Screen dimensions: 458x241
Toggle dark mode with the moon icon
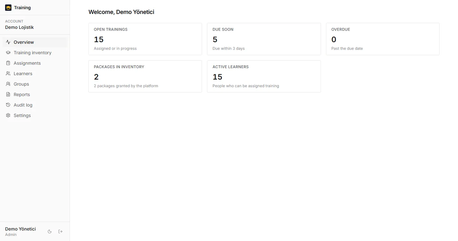(x=50, y=231)
